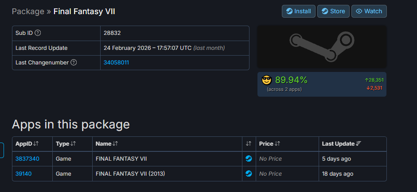The image size is (417, 192).
Task: Click the Watch button
Action: [x=369, y=11]
